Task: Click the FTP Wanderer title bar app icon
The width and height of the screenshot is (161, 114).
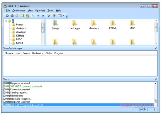Action: point(5,6)
